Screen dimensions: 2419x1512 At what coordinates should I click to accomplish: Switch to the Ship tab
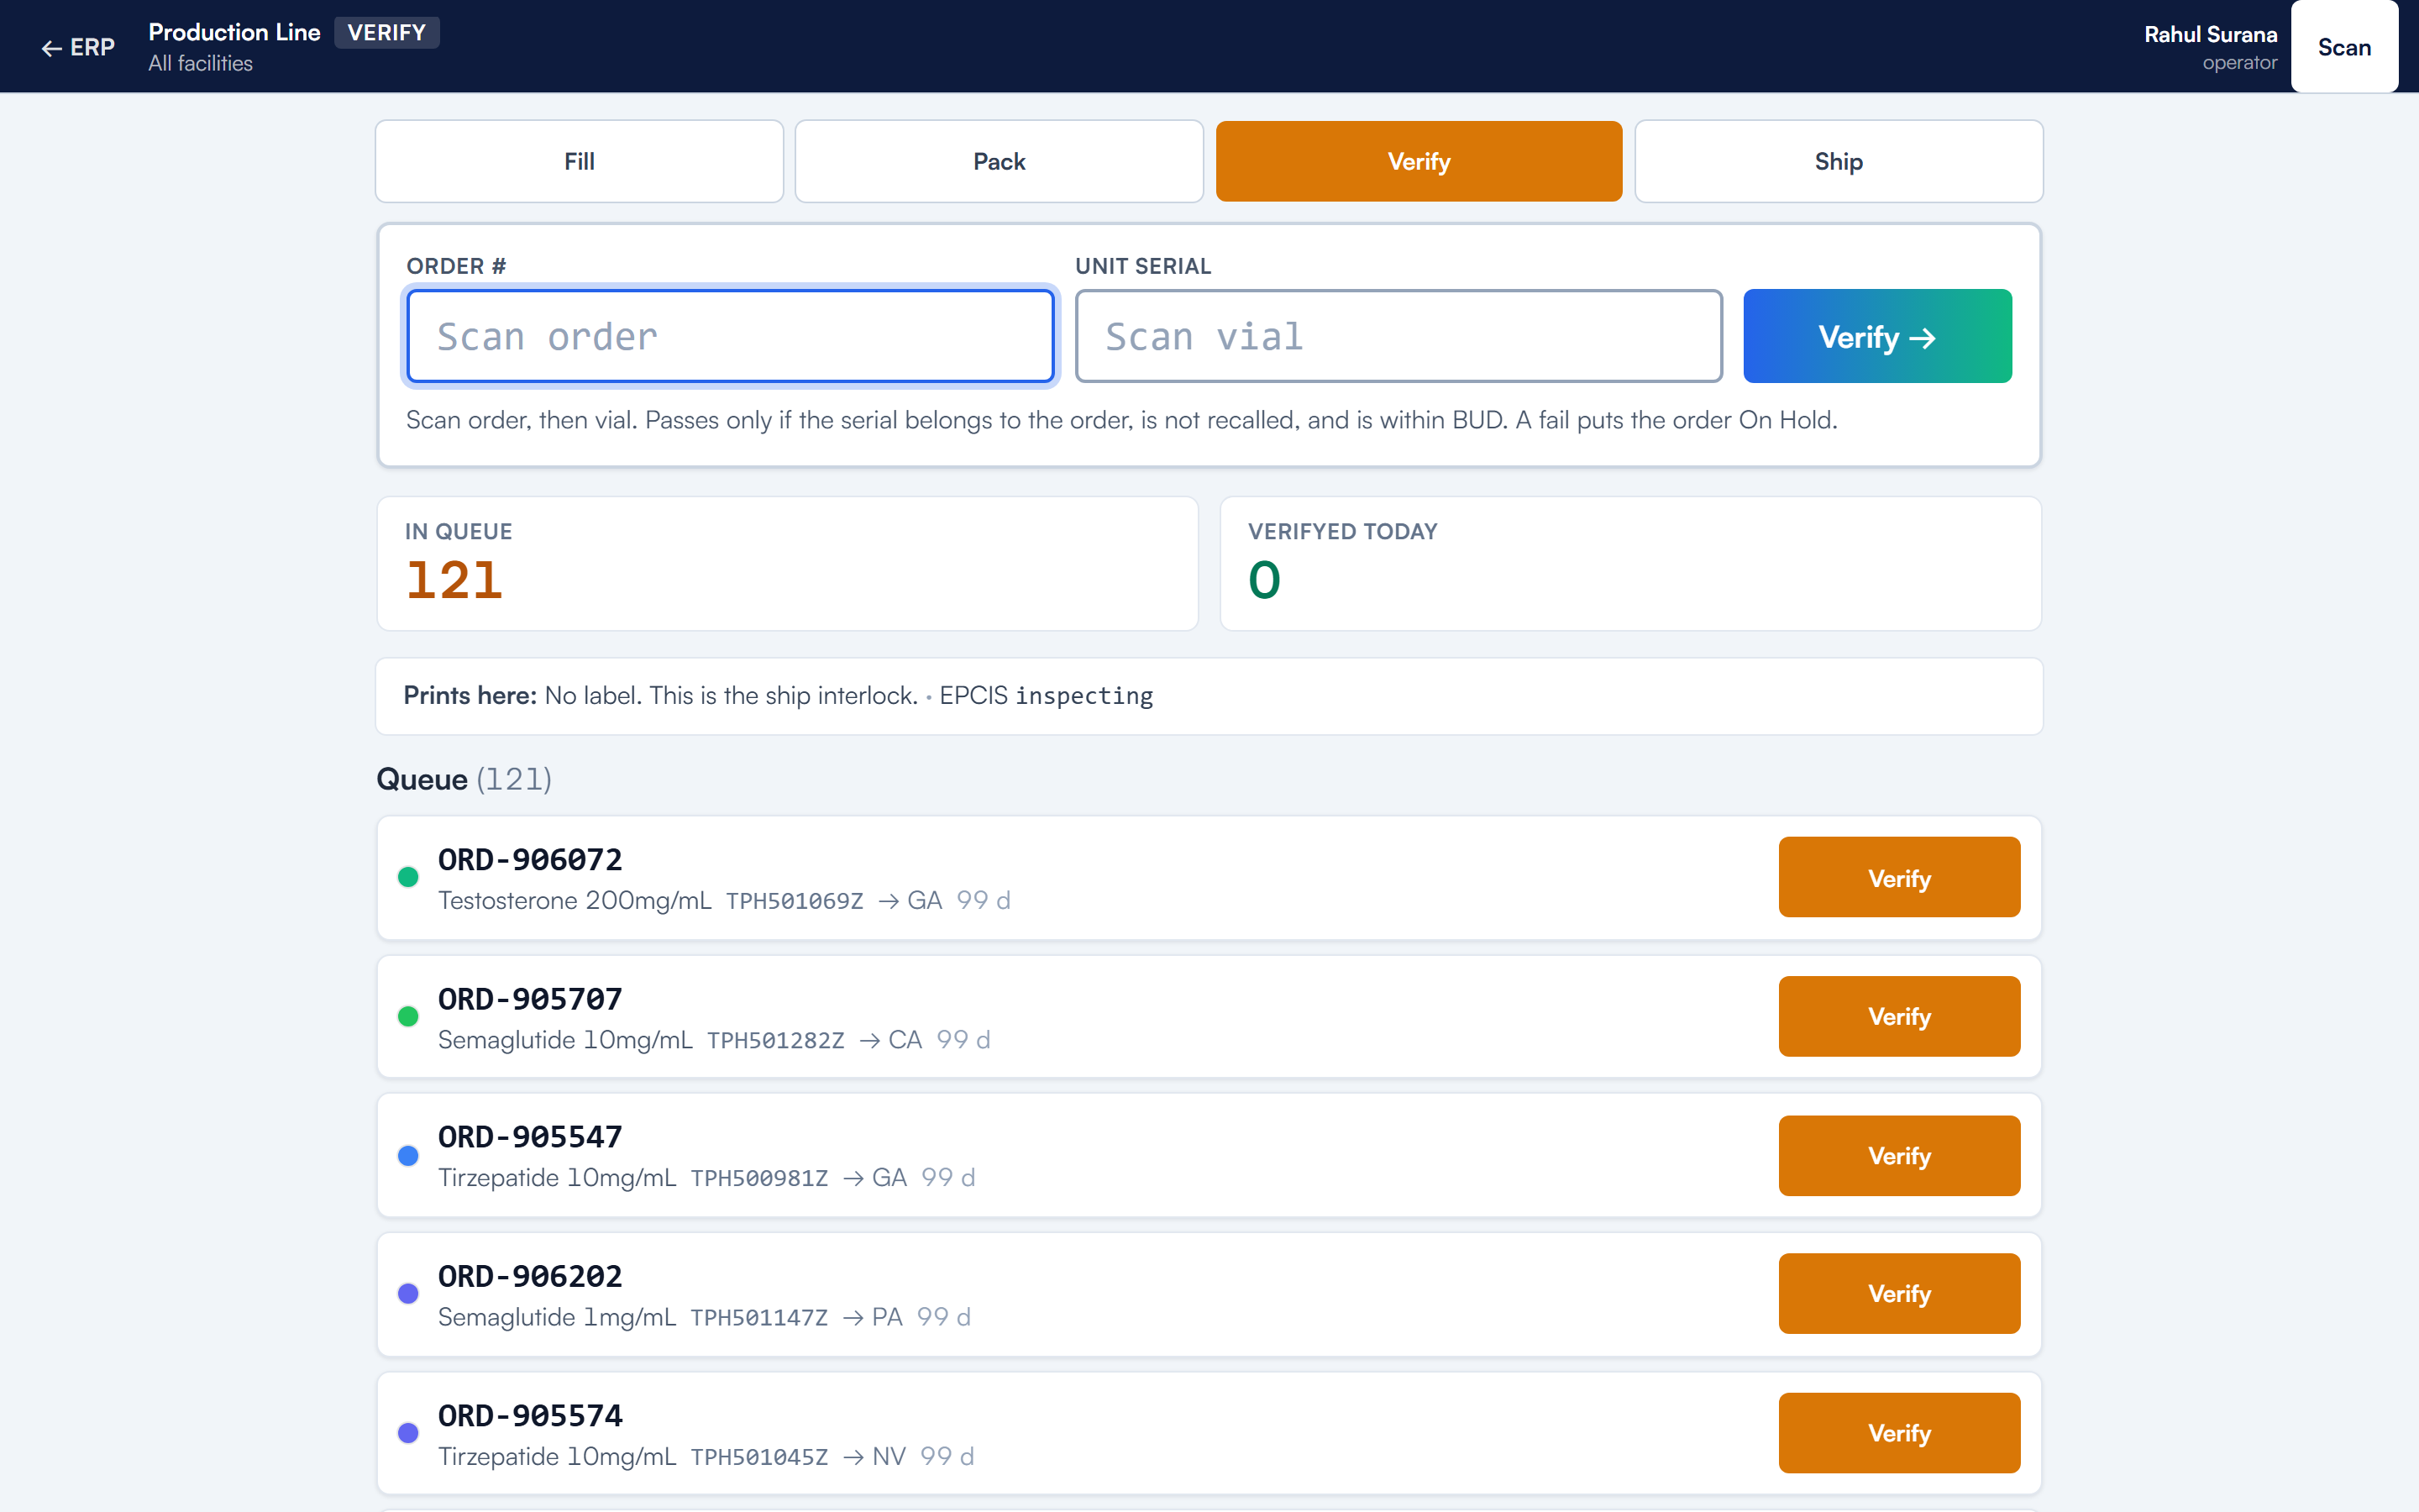tap(1839, 161)
